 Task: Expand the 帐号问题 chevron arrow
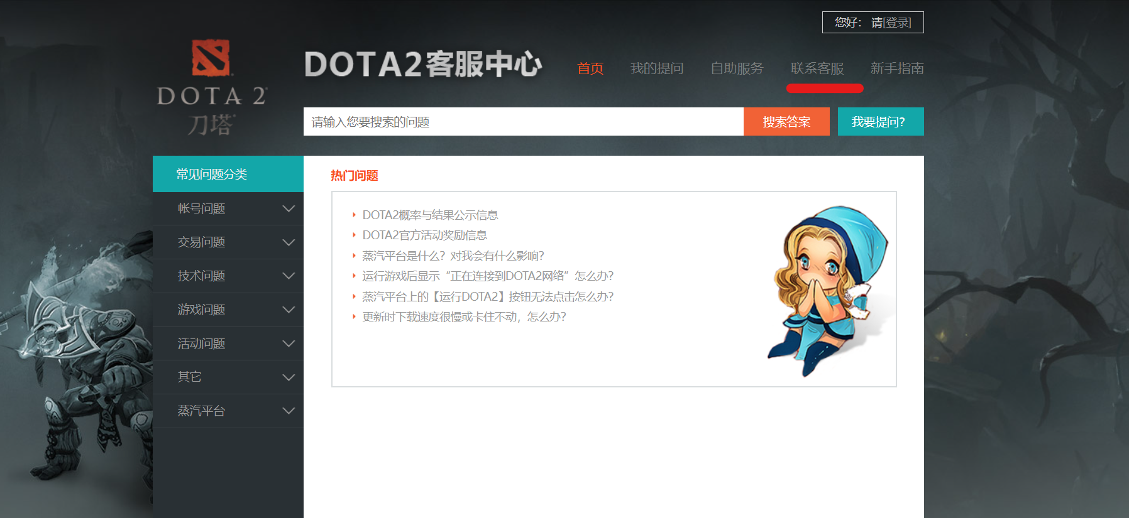(x=289, y=208)
